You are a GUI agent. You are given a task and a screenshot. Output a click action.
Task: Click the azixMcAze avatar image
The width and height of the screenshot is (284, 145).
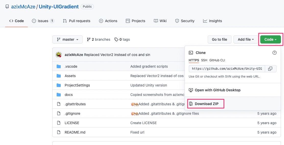[59, 55]
